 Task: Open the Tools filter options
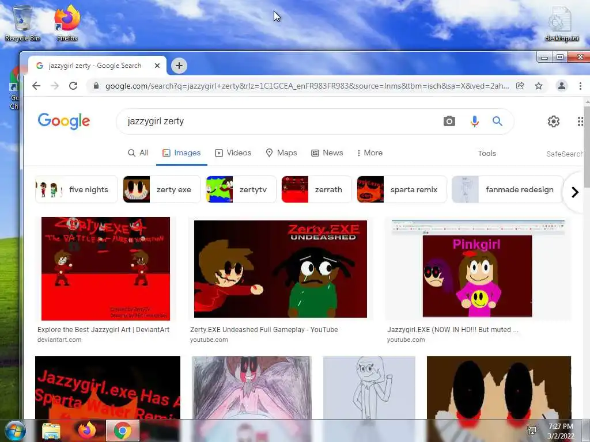(486, 153)
